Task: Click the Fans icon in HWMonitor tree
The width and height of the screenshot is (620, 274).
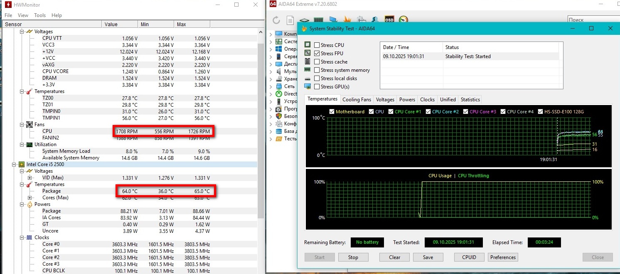Action: [30, 125]
